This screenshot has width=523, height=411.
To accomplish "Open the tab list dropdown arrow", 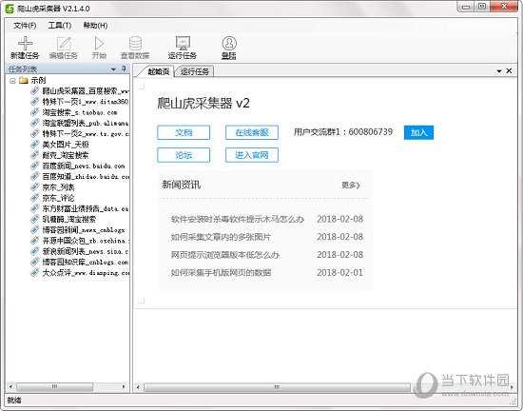I will coord(499,71).
